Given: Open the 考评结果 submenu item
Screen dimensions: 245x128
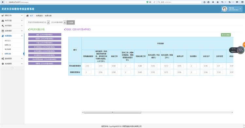Looking at the screenshot, I should click(x=8, y=49).
